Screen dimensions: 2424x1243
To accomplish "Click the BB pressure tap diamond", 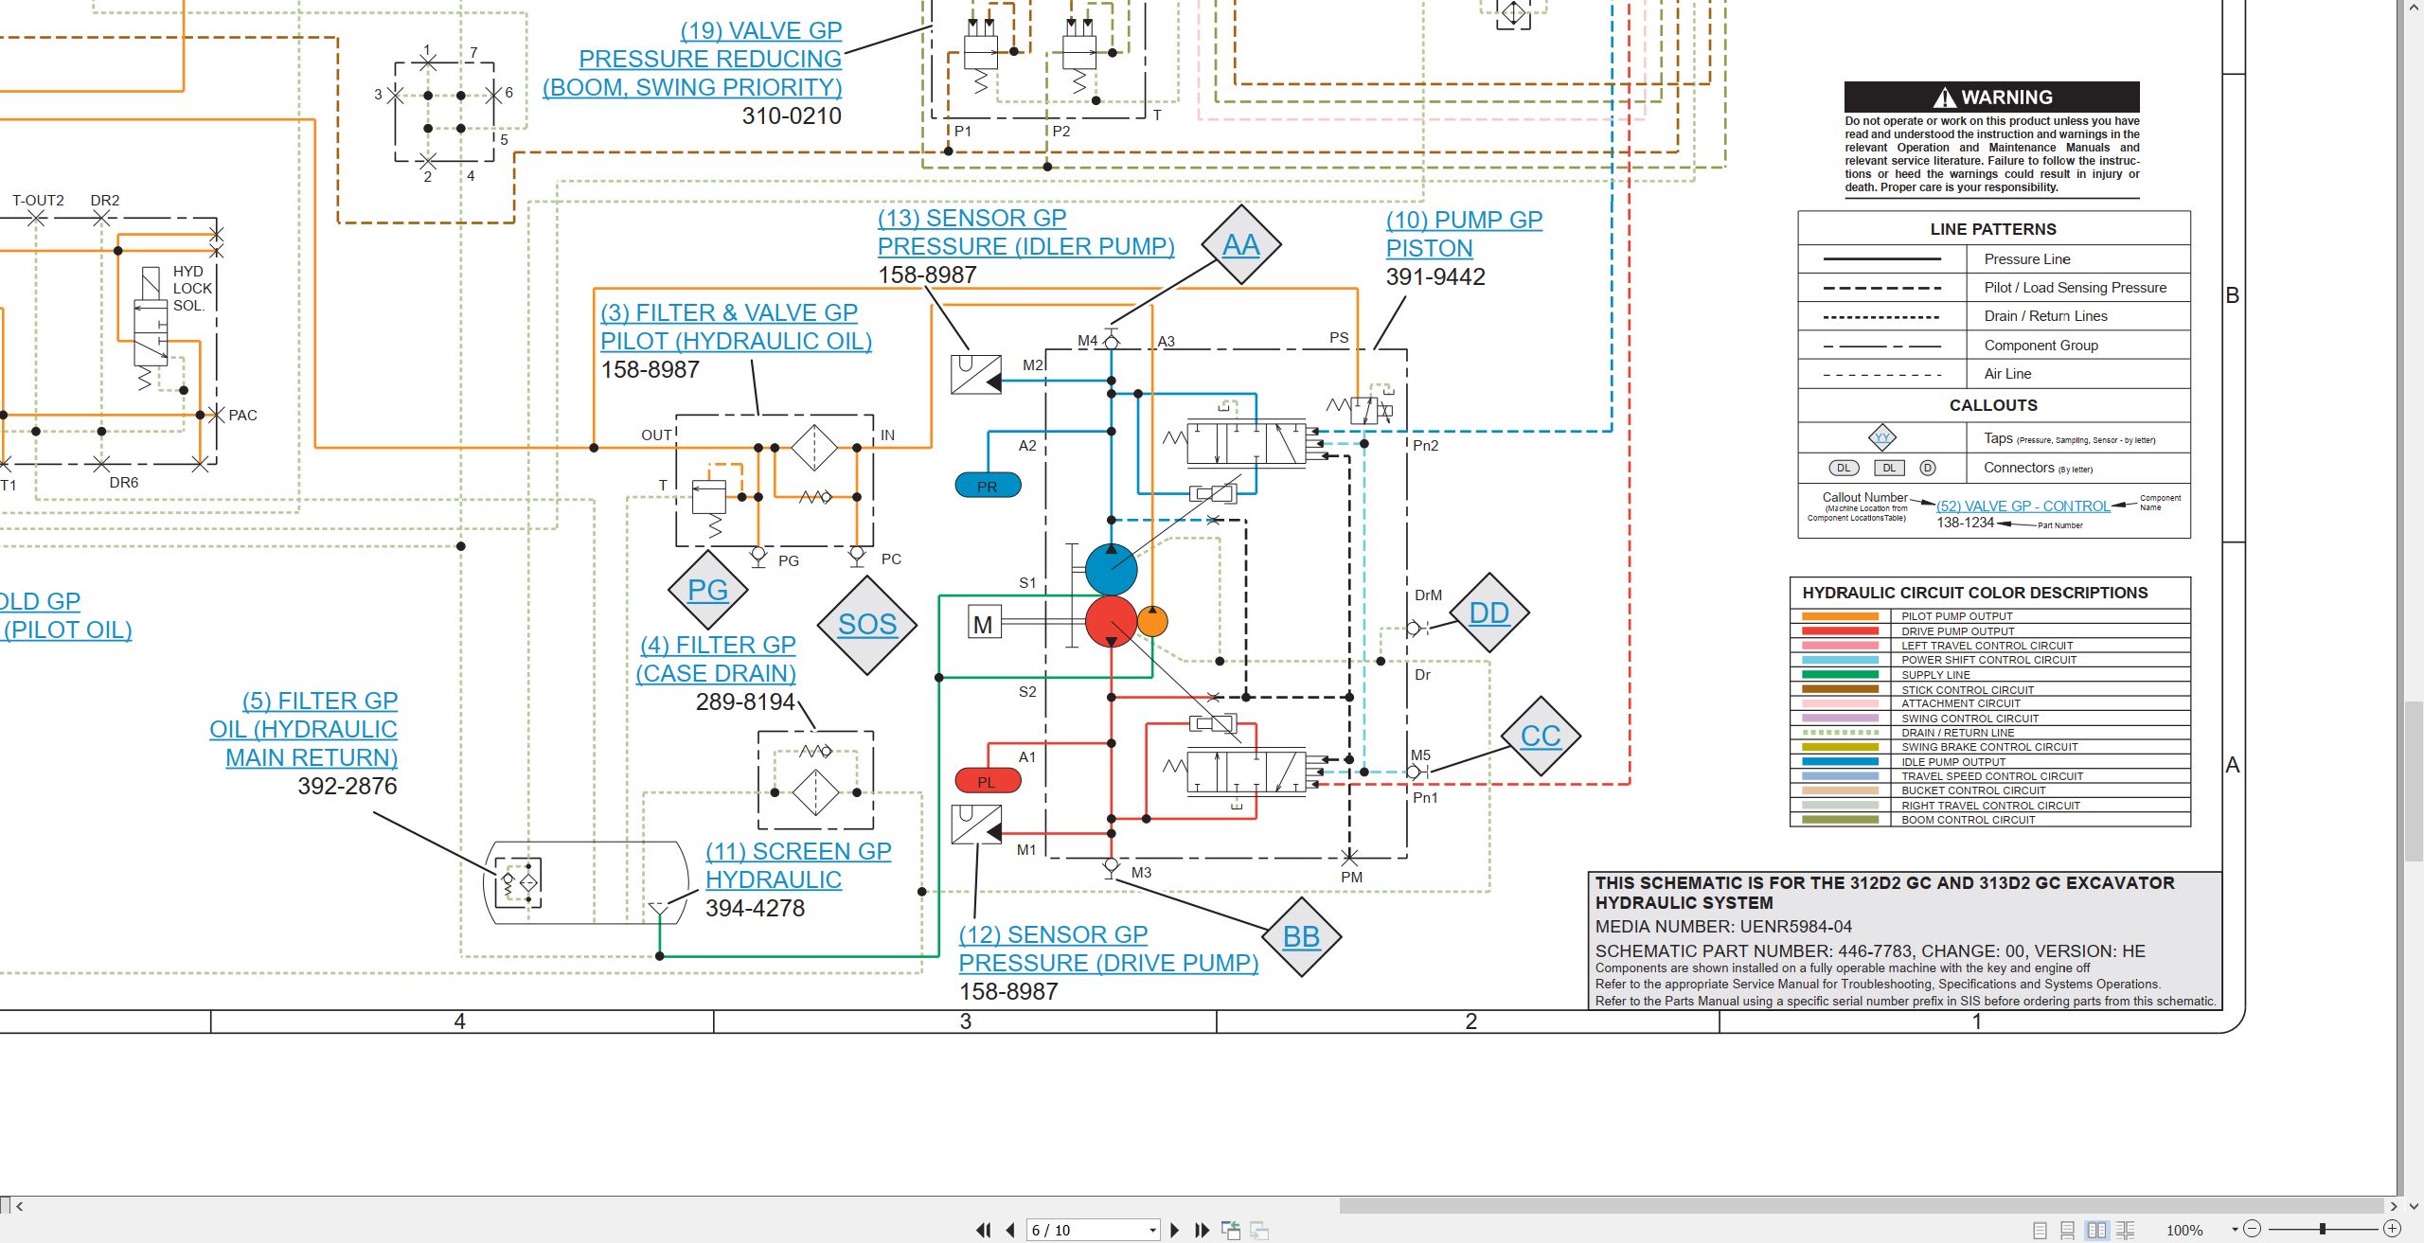I will tap(1301, 936).
